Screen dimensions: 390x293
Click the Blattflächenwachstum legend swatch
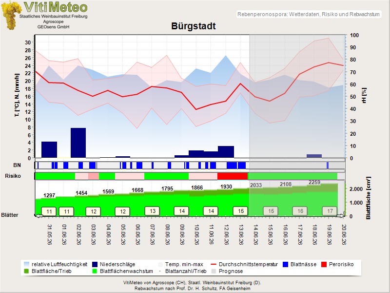click(x=95, y=271)
